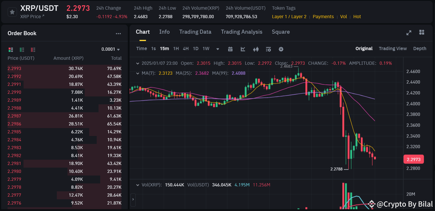
Task: Open the chart layout grid icon
Action: click(x=422, y=32)
